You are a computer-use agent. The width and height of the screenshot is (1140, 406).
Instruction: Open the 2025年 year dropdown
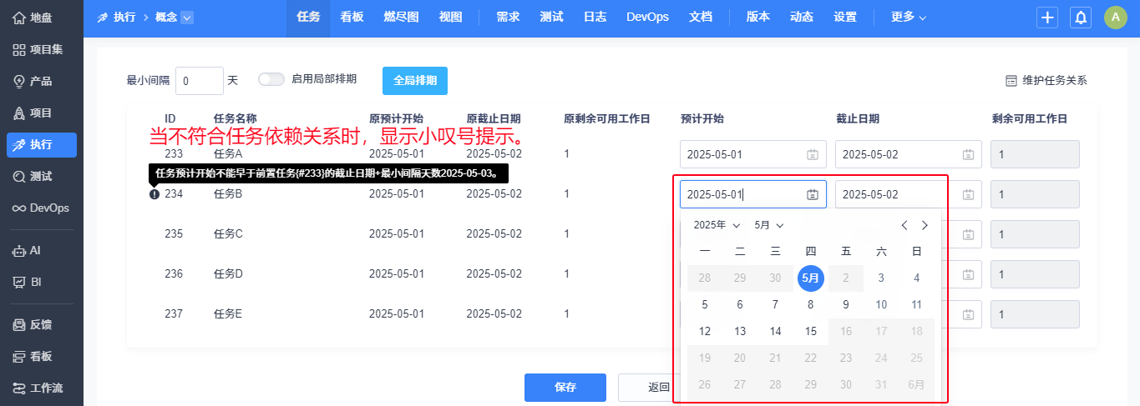717,225
